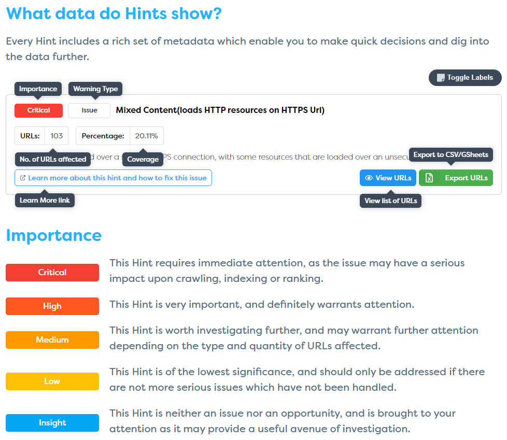Click the Percentage value 20.11%
The height and width of the screenshot is (440, 507).
pos(147,136)
